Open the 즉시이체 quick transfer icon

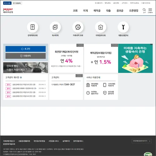55,27
